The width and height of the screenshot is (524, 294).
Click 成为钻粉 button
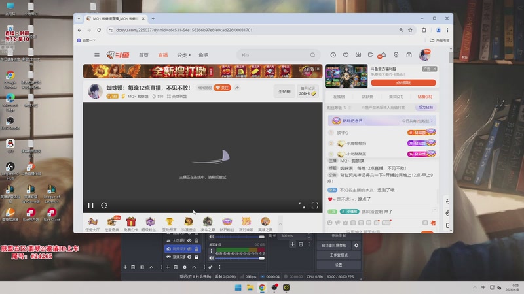(x=425, y=107)
